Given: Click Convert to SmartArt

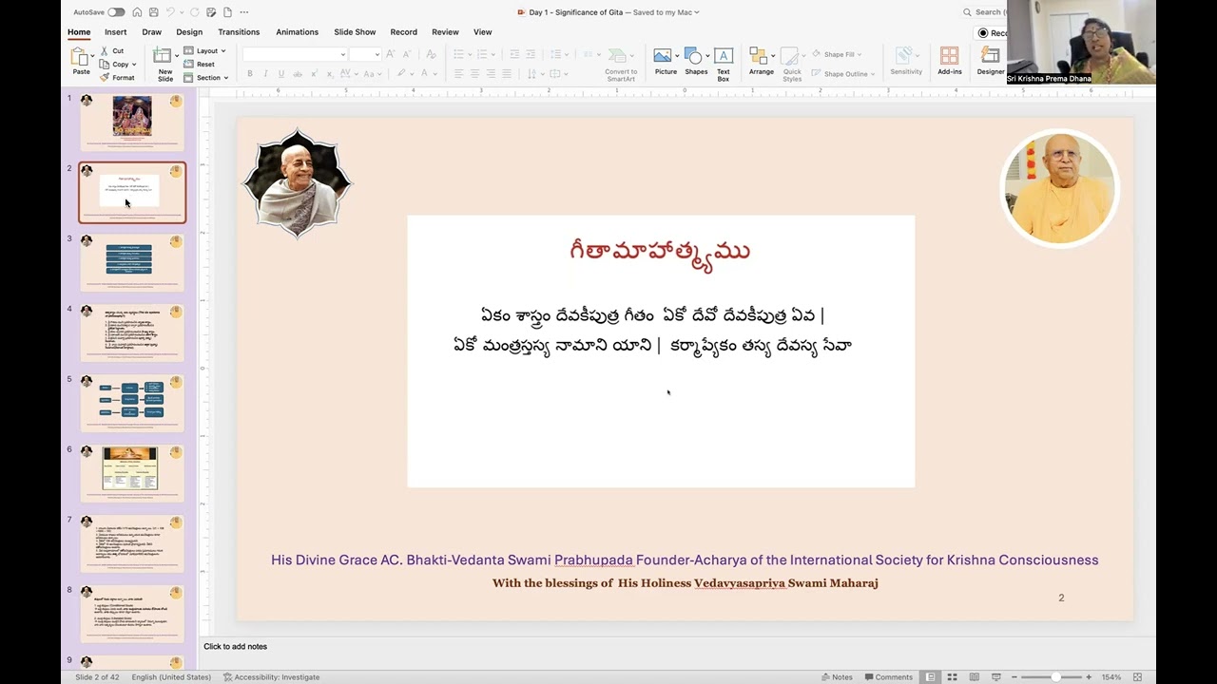Looking at the screenshot, I should (x=621, y=64).
